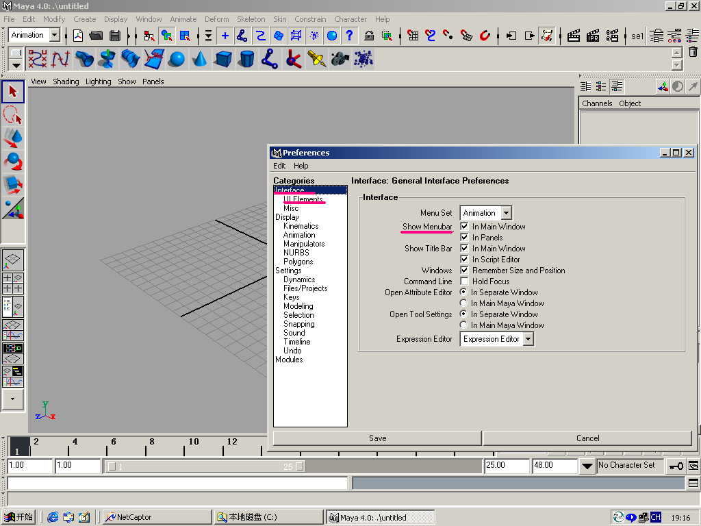Viewport: 701px width, 526px height.
Task: Open the character set dropdown arrow
Action: pyautogui.click(x=587, y=466)
